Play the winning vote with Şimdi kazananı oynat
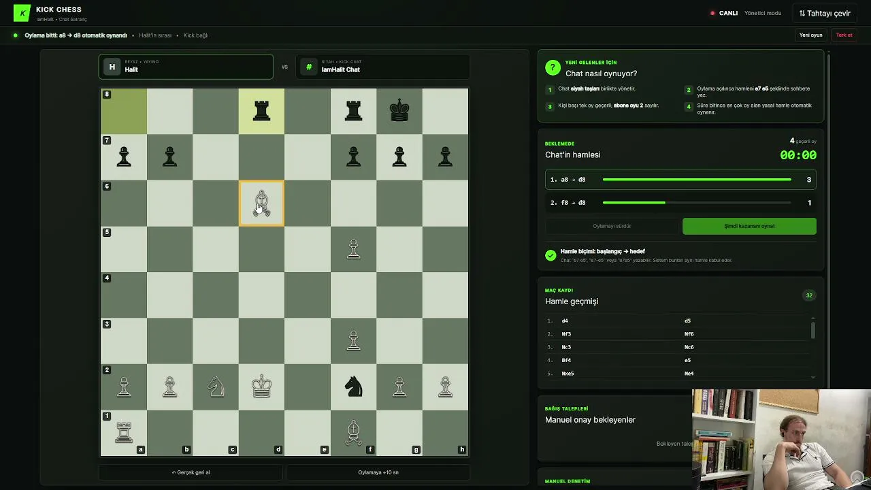 pyautogui.click(x=749, y=226)
